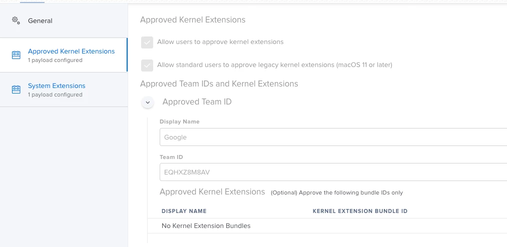Click the General gear icon
The image size is (507, 247).
click(16, 20)
